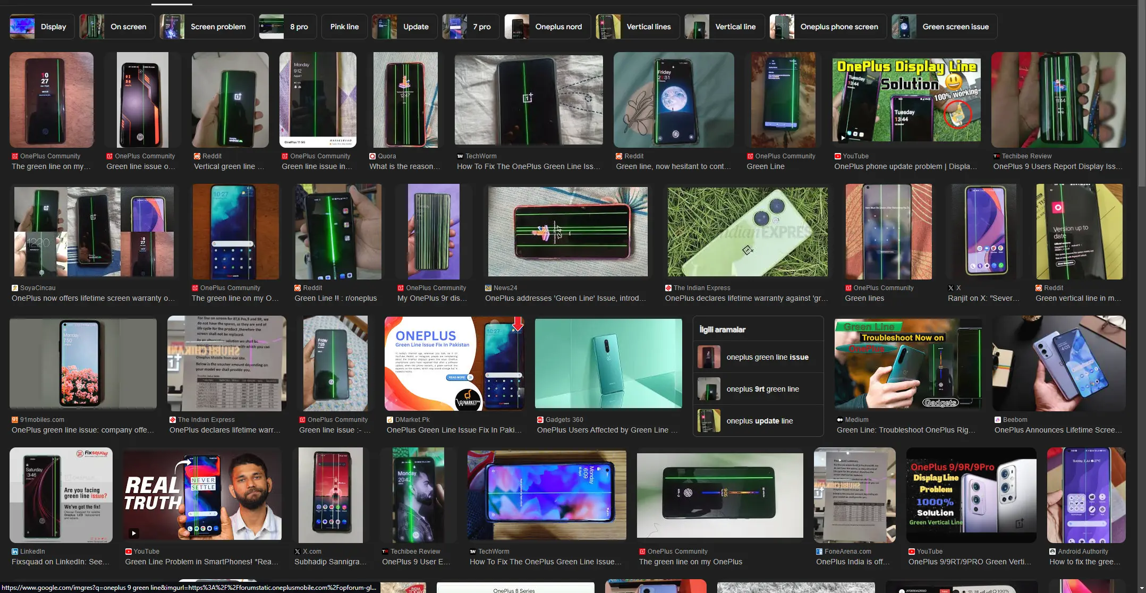Select the 7 pro filter chip
The image size is (1146, 593).
click(x=471, y=27)
